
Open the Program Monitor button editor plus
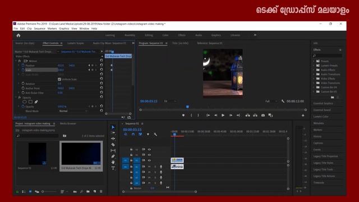point(303,116)
